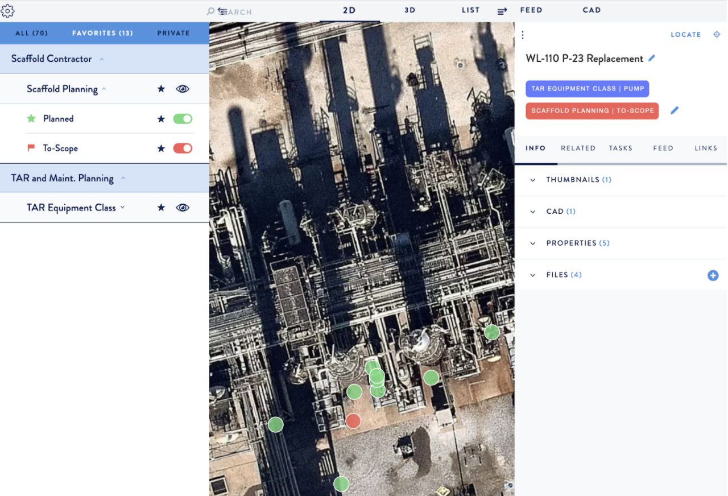Expand the Thumbnails section
This screenshot has width=728, height=496.
tap(572, 180)
